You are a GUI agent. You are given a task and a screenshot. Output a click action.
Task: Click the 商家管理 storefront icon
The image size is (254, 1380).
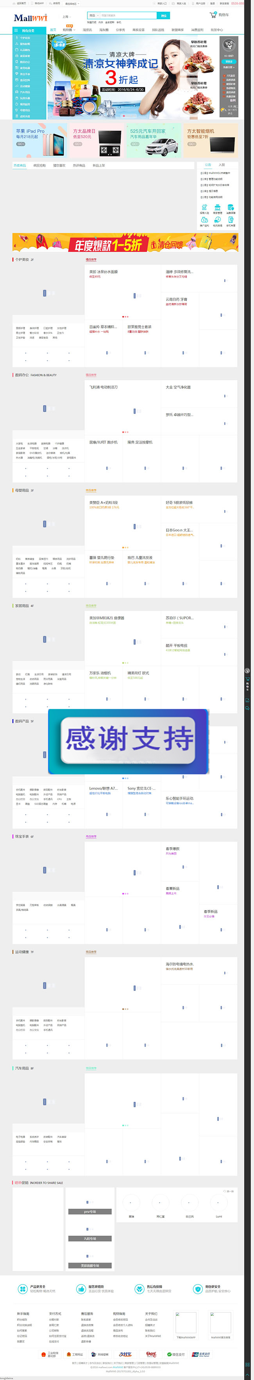(218, 207)
